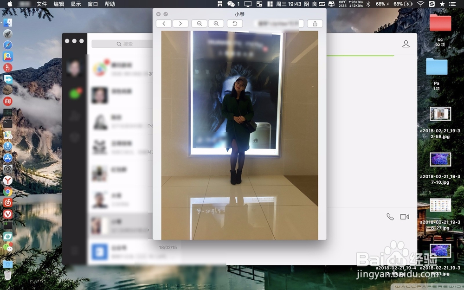Image resolution: width=464 pixels, height=290 pixels.
Task: Click the Sogou input method icon
Action: pos(432,4)
